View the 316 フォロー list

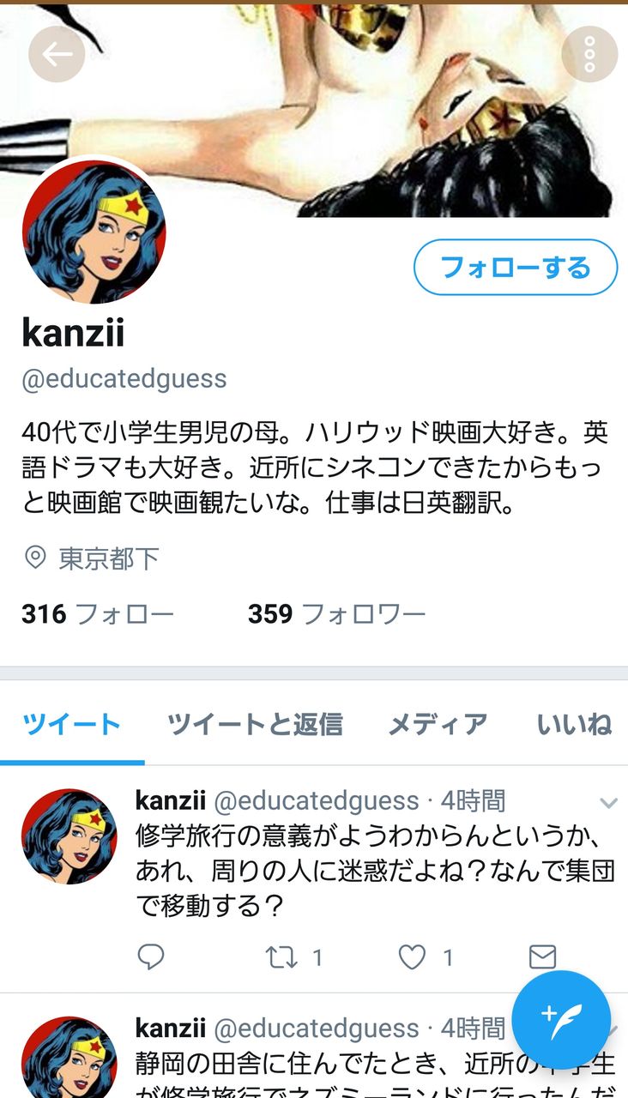(x=98, y=614)
